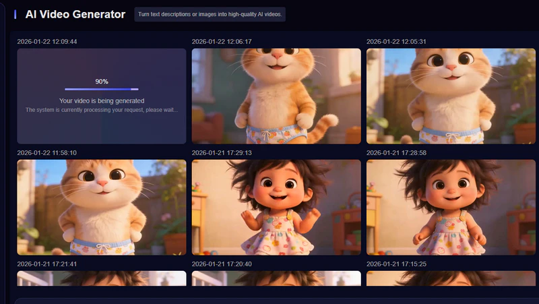This screenshot has width=539, height=304.
Task: Click the timestamp 2026-01-21 17:28:58
Action: click(x=396, y=153)
